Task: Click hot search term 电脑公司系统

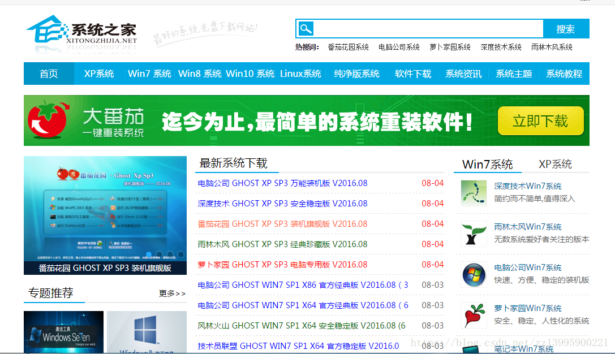Action: point(399,47)
